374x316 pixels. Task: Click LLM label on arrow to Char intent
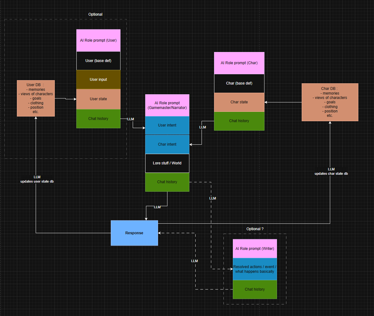(x=202, y=127)
